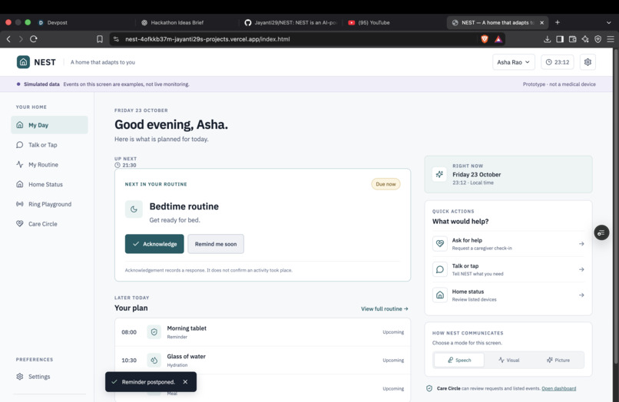Click the Morning tablet shield icon
This screenshot has width=619, height=402.
click(154, 331)
